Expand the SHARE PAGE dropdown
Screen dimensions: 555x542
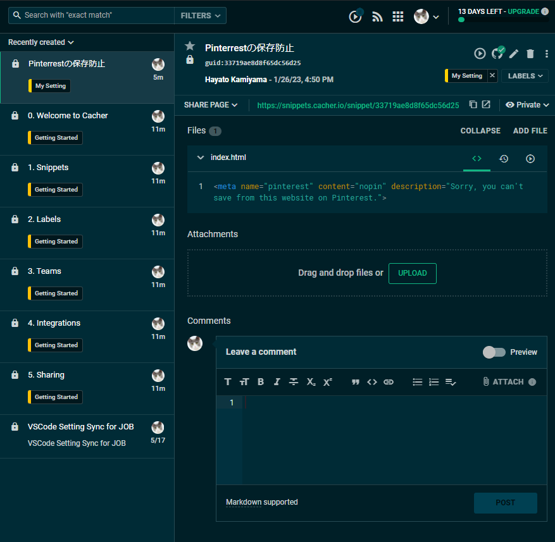[x=211, y=105]
